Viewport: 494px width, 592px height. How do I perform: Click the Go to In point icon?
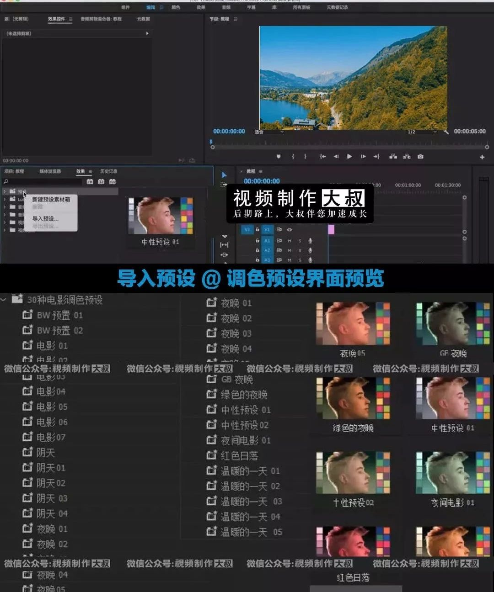323,156
